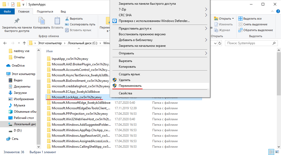
Task: Open address bar history dropdown
Action: (215, 43)
